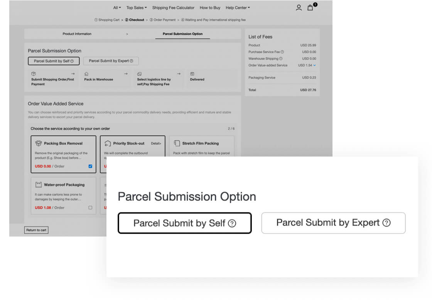This screenshot has width=432, height=300.
Task: Expand Order Value-added Service fee breakdown
Action: pos(315,65)
